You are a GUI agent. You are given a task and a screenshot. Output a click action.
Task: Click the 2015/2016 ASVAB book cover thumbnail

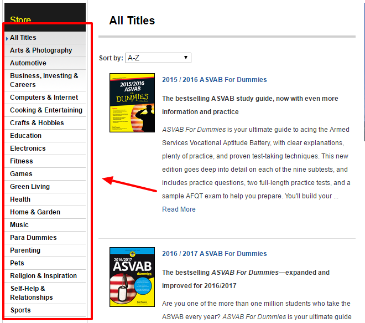point(132,103)
